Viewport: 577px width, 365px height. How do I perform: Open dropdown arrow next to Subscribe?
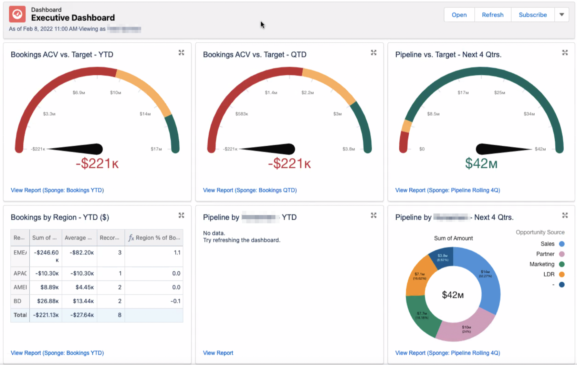[562, 15]
